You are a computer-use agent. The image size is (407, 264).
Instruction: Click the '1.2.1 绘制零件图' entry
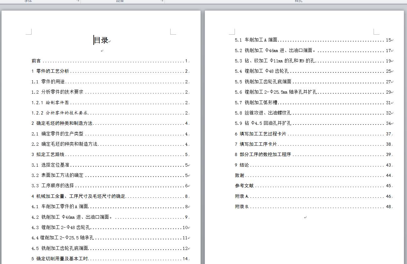pos(110,103)
